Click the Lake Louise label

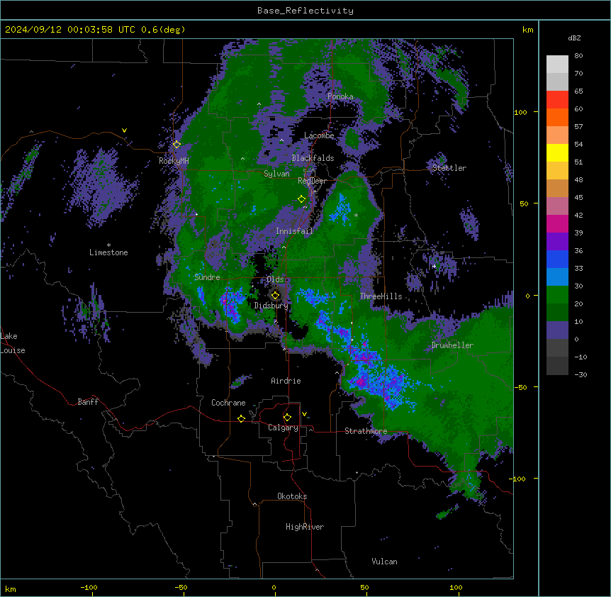click(13, 343)
